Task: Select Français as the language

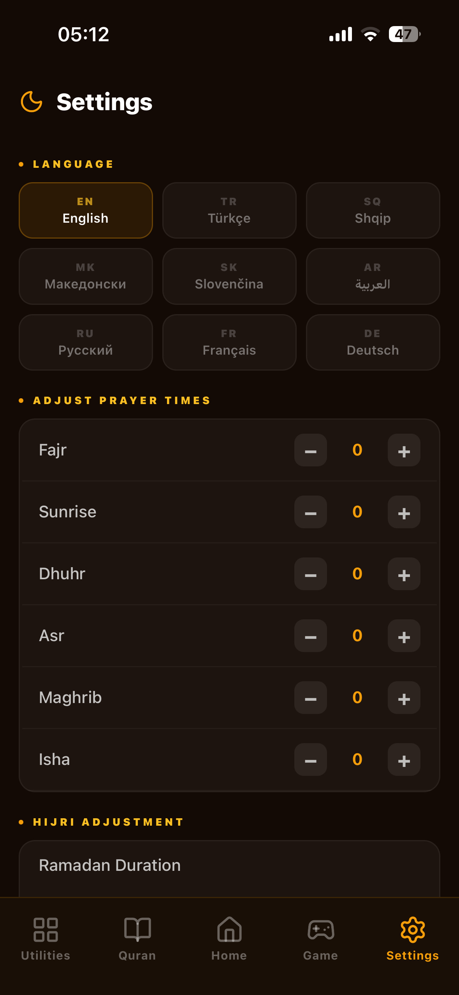Action: pyautogui.click(x=229, y=342)
